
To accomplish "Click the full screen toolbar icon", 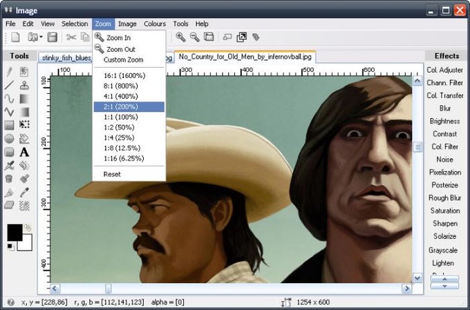I will coord(242,37).
